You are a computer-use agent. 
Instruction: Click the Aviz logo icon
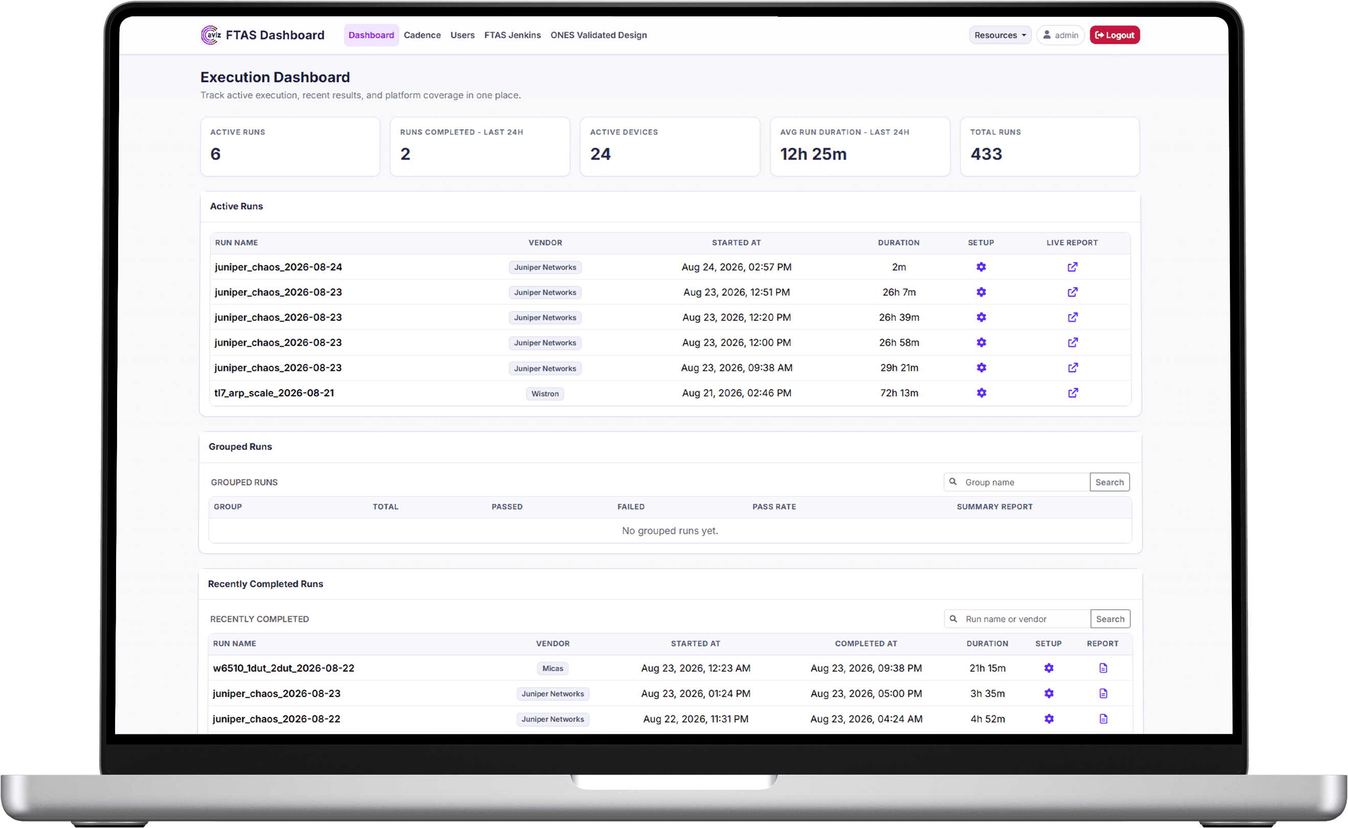click(211, 35)
